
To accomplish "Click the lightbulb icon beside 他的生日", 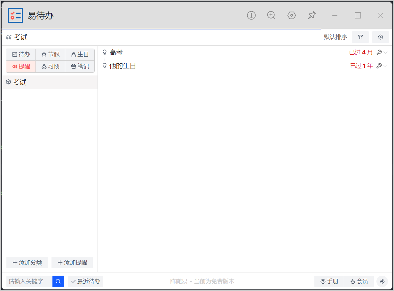I will pos(104,66).
